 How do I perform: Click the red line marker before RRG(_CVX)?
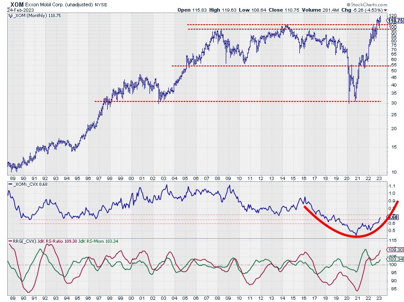coord(10,242)
